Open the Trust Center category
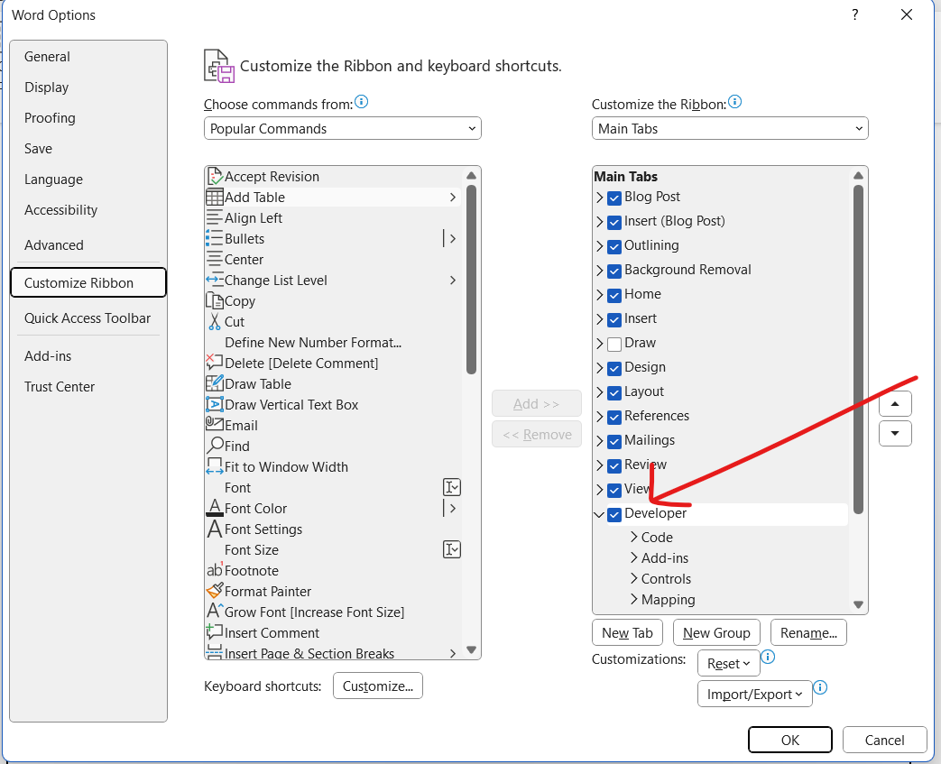 [x=60, y=387]
